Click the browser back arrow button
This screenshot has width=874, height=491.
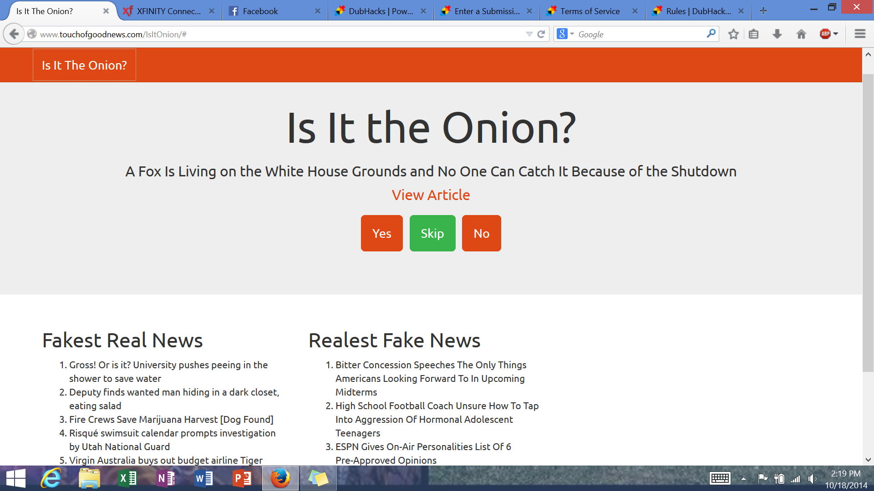click(x=14, y=34)
